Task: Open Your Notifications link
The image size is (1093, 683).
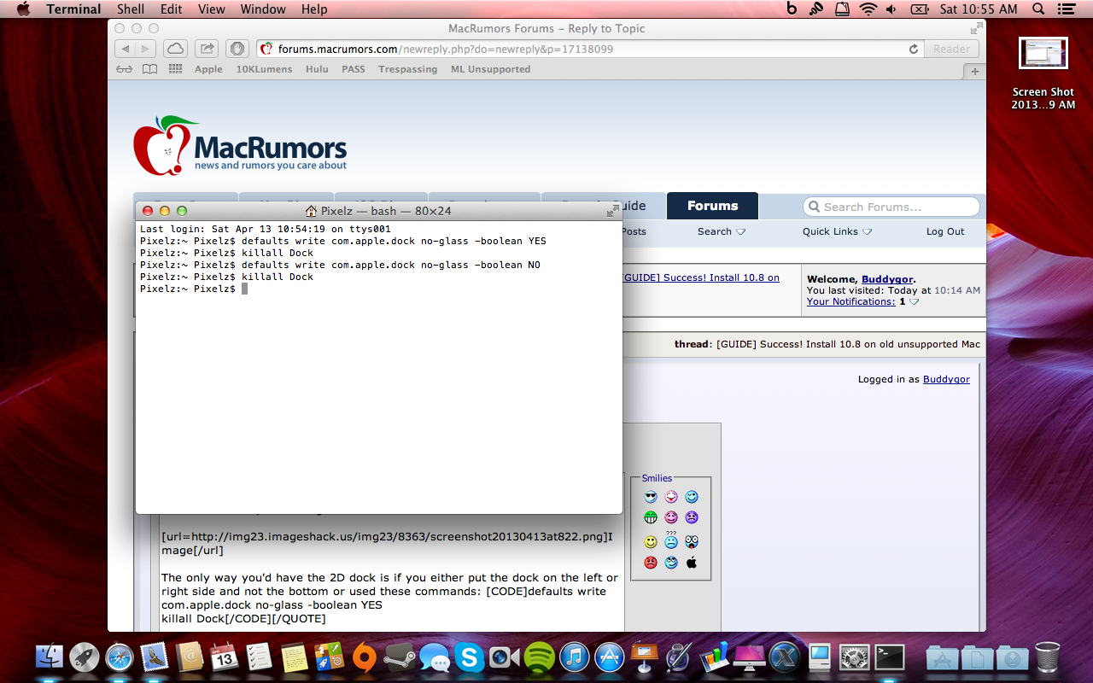Action: pos(850,301)
